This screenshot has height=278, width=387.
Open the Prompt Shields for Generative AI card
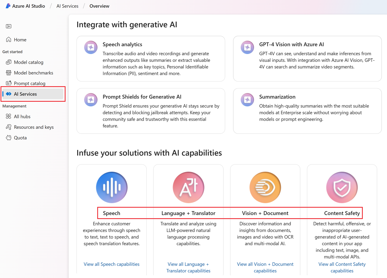(x=150, y=111)
